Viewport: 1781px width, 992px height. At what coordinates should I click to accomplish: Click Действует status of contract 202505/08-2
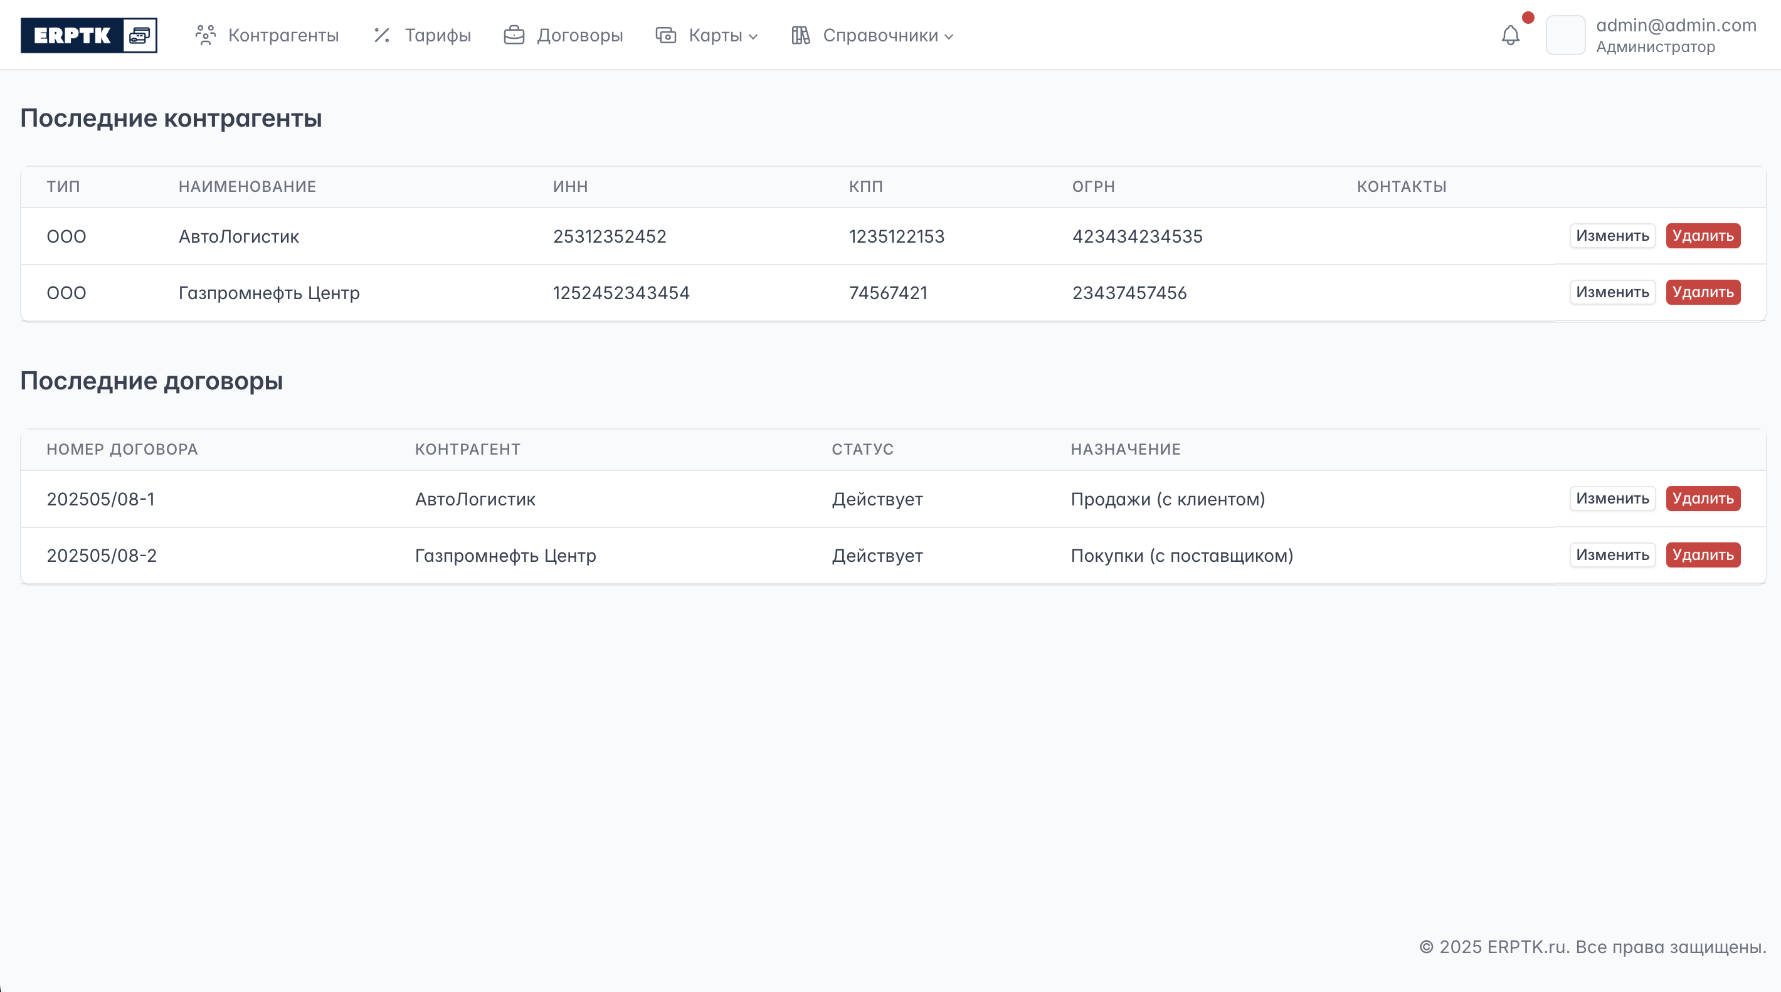877,556
